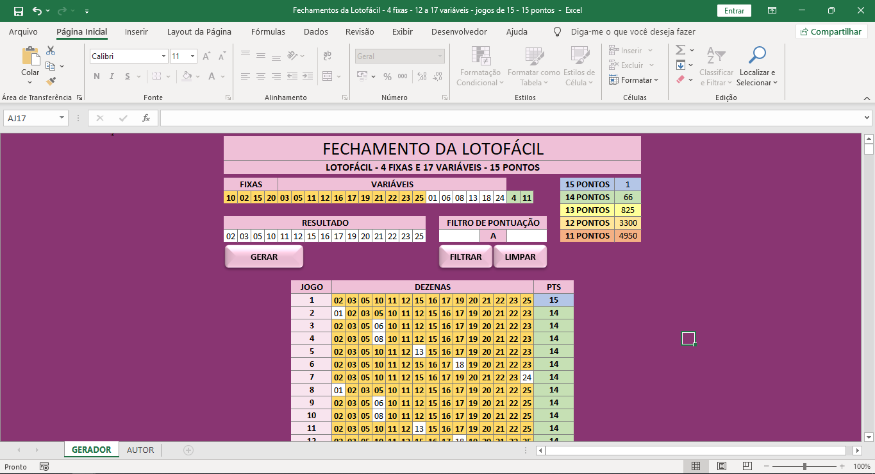The width and height of the screenshot is (875, 474).
Task: Click the Compartilhar share button
Action: 831,31
